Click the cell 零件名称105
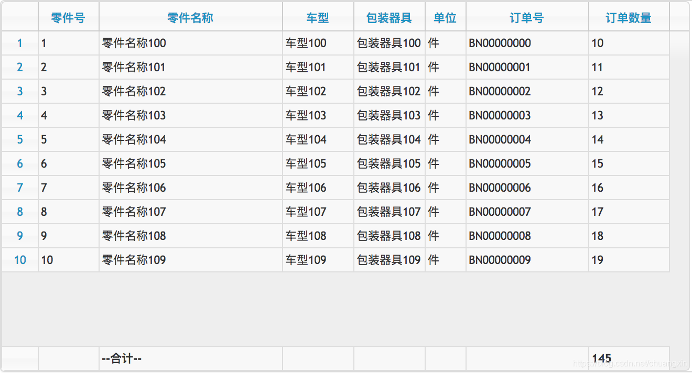This screenshot has width=692, height=373. (x=191, y=163)
